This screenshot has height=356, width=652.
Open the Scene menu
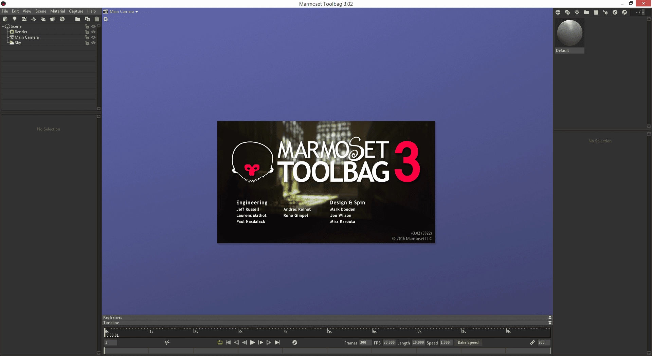[41, 11]
